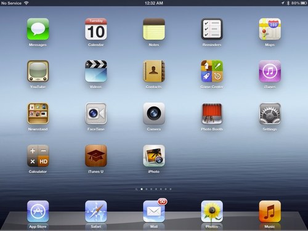Open the Calendar app showing Tuesday 10
308x231 pixels.
click(96, 29)
